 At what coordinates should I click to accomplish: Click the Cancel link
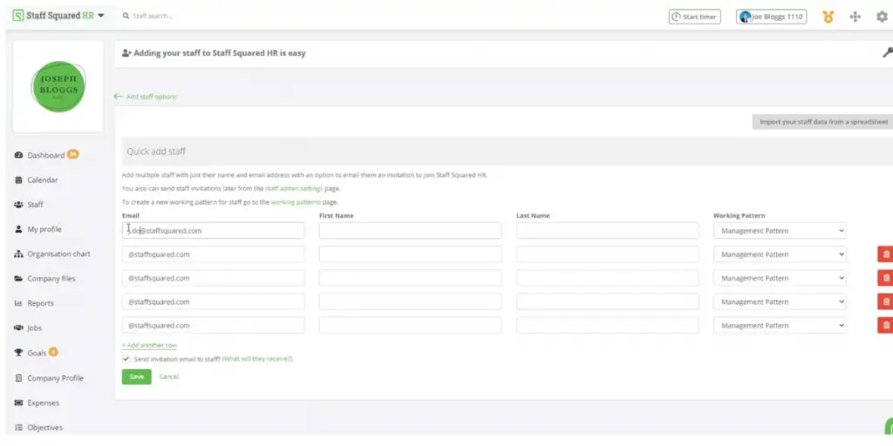coord(169,376)
